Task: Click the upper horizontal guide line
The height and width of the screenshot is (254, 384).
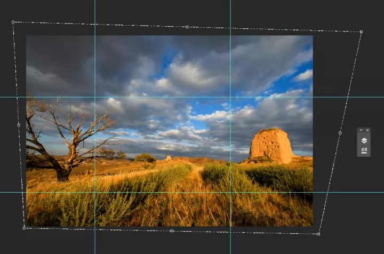Action: pyautogui.click(x=160, y=97)
